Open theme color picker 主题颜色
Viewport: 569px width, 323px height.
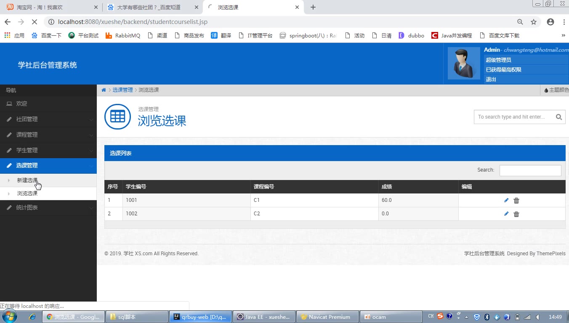[x=556, y=90]
